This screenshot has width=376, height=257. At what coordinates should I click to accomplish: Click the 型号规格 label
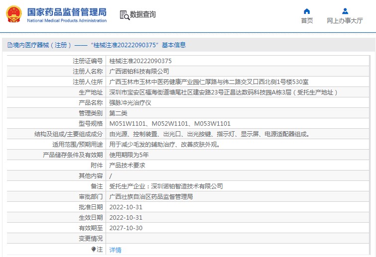(91, 124)
